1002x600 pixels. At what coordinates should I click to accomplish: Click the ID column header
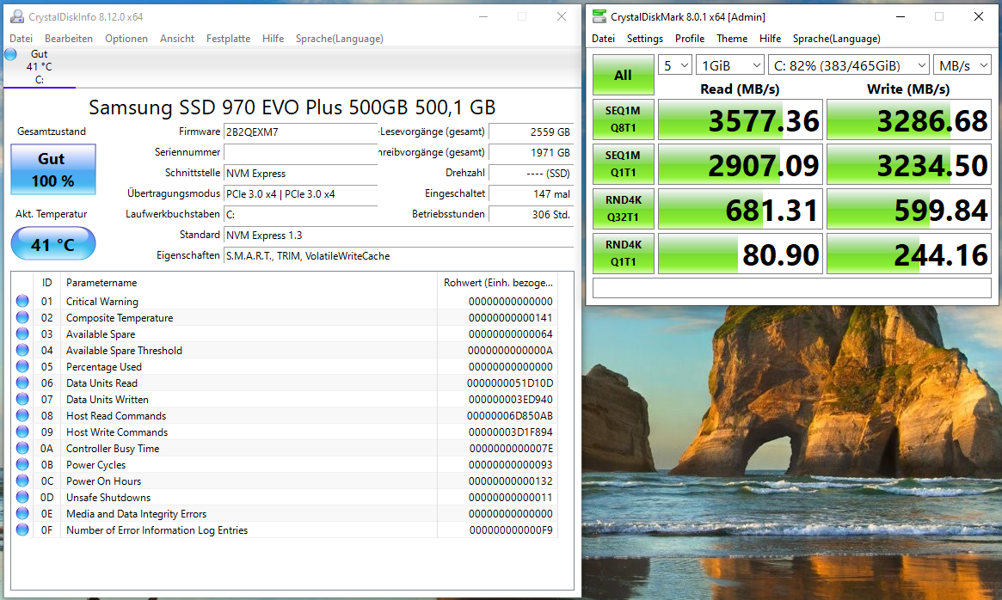click(46, 283)
